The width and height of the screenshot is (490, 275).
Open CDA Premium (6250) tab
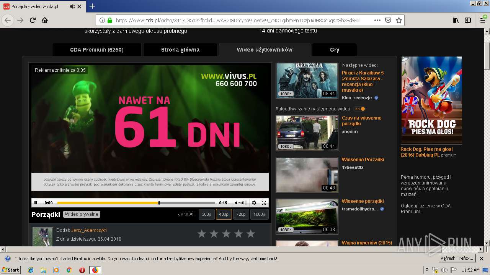pos(96,50)
